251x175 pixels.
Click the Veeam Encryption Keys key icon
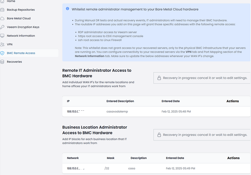coord(3,27)
